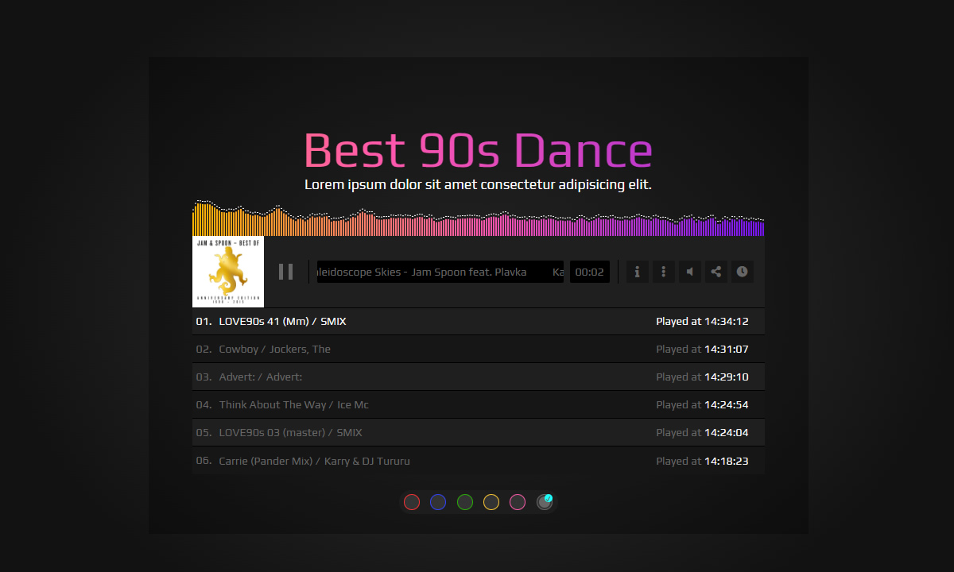Viewport: 954px width, 572px height.
Task: Select history row Cowboy / Jockers, The
Action: 479,350
